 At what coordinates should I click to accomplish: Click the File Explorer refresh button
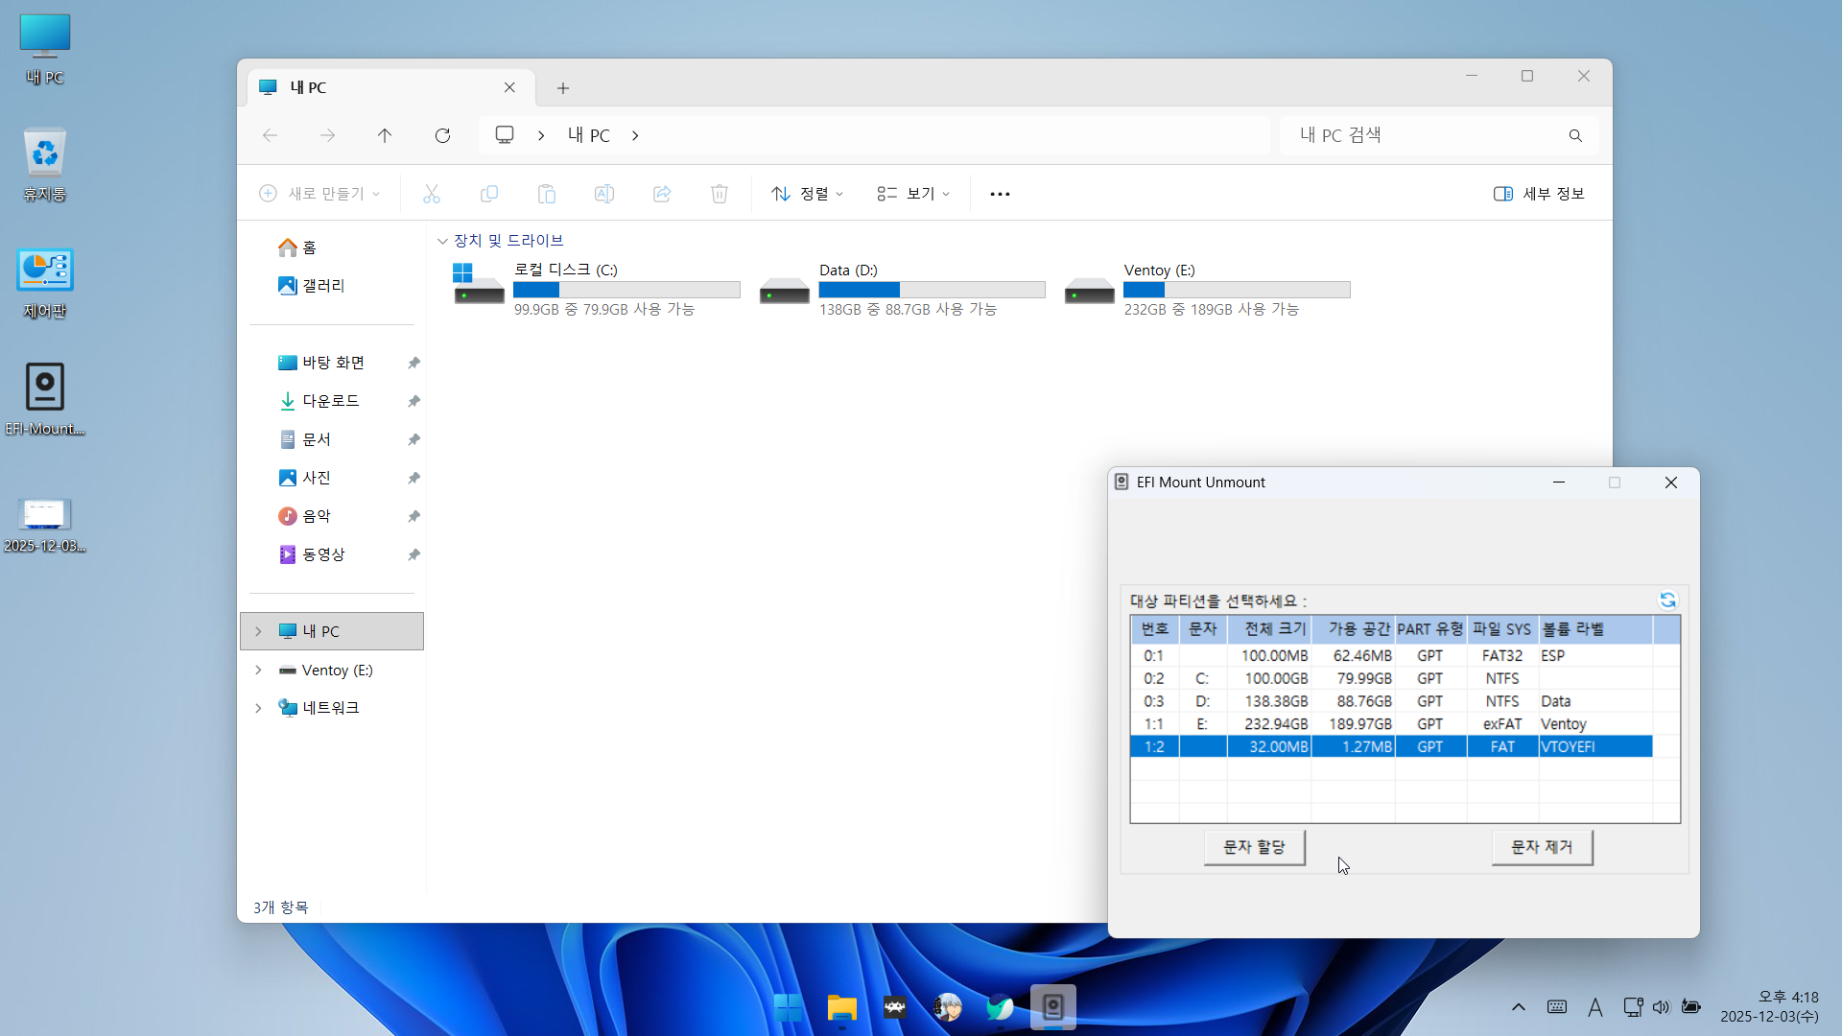pyautogui.click(x=442, y=135)
